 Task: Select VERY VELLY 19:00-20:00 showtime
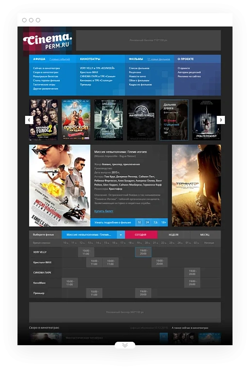[x=143, y=252]
